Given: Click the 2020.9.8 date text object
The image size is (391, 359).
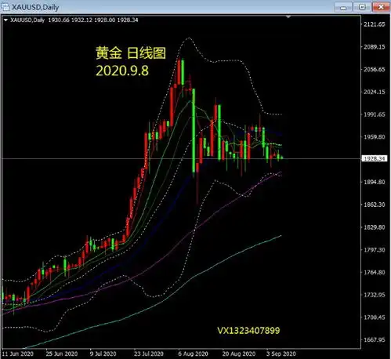Looking at the screenshot, I should point(122,71).
